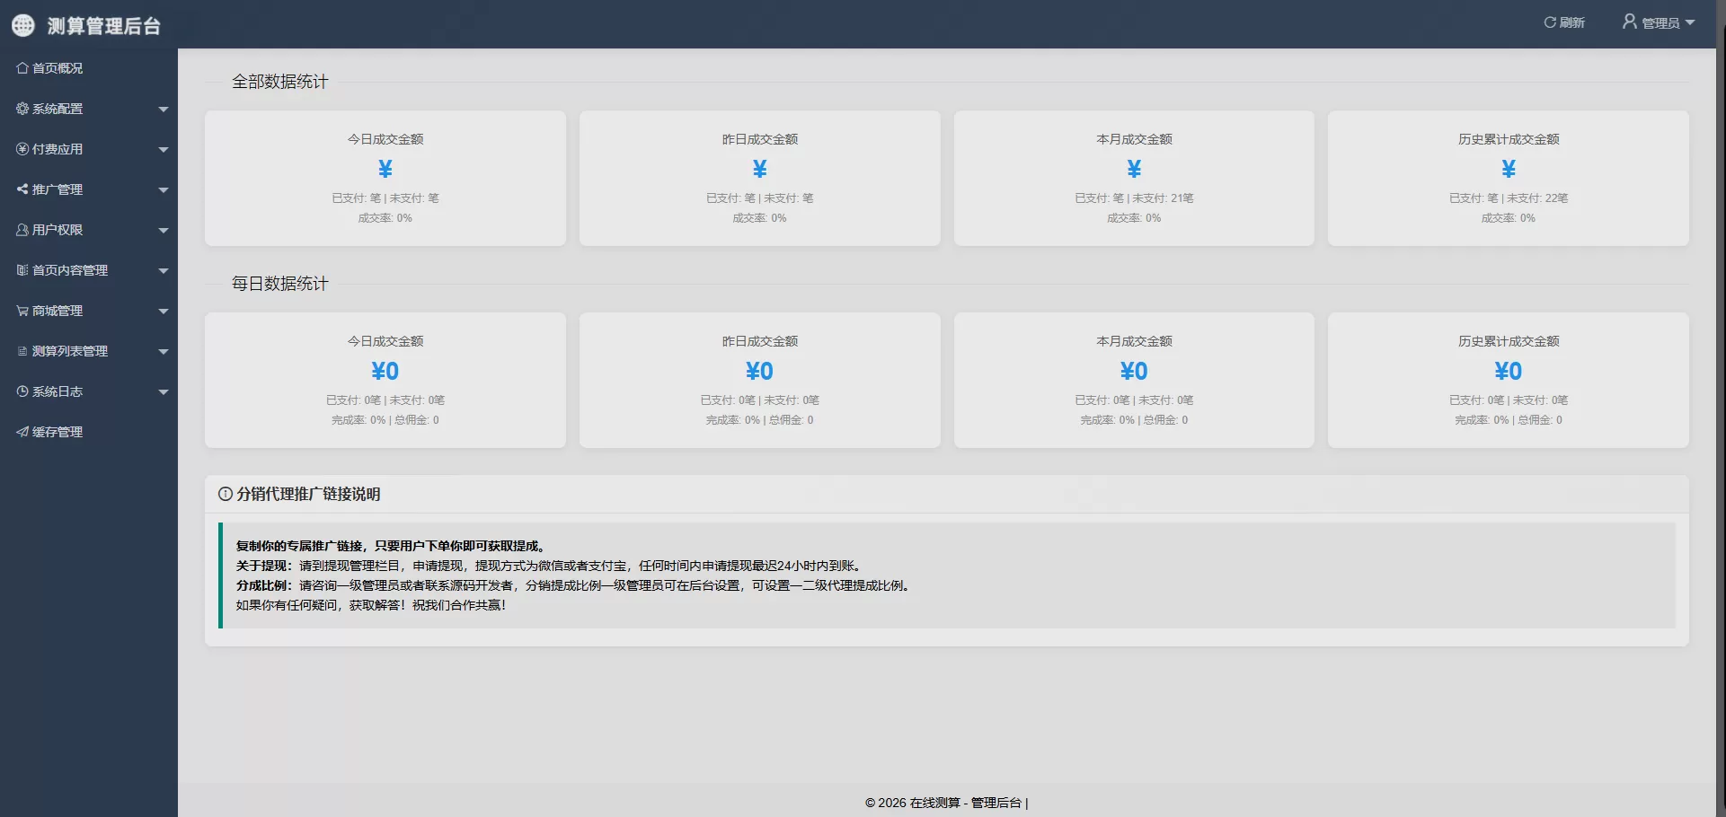Select the 缓存管理 cache icon
The height and width of the screenshot is (817, 1726).
[x=22, y=431]
